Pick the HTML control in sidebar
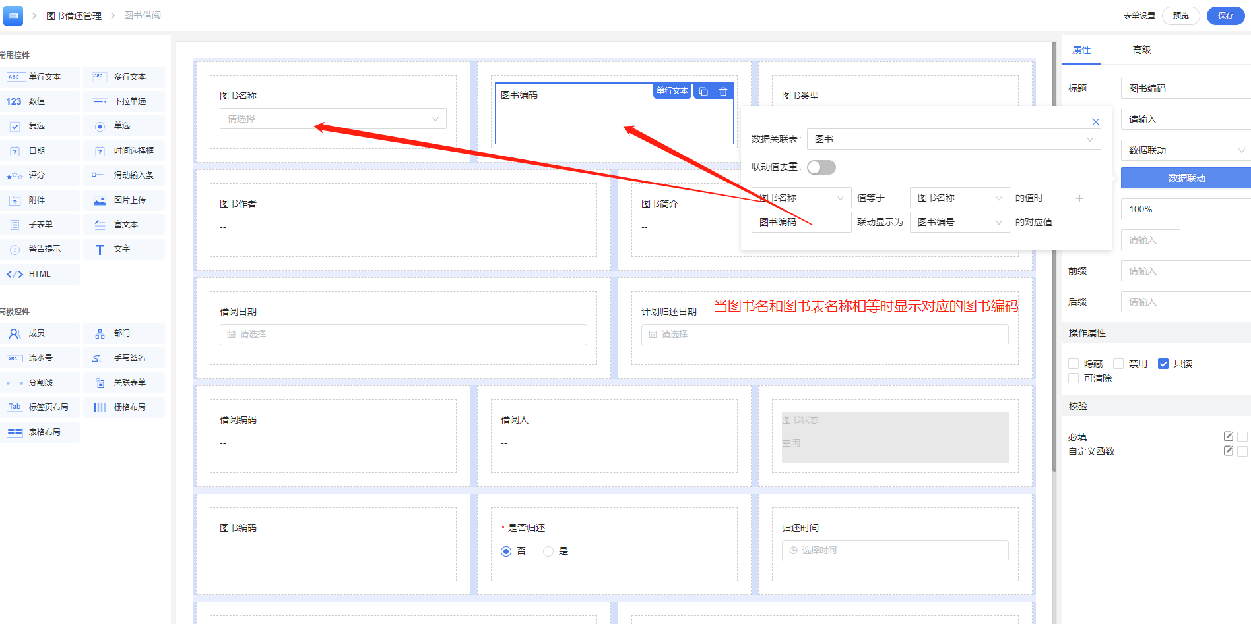Screen dimensions: 1251x624 pos(40,274)
